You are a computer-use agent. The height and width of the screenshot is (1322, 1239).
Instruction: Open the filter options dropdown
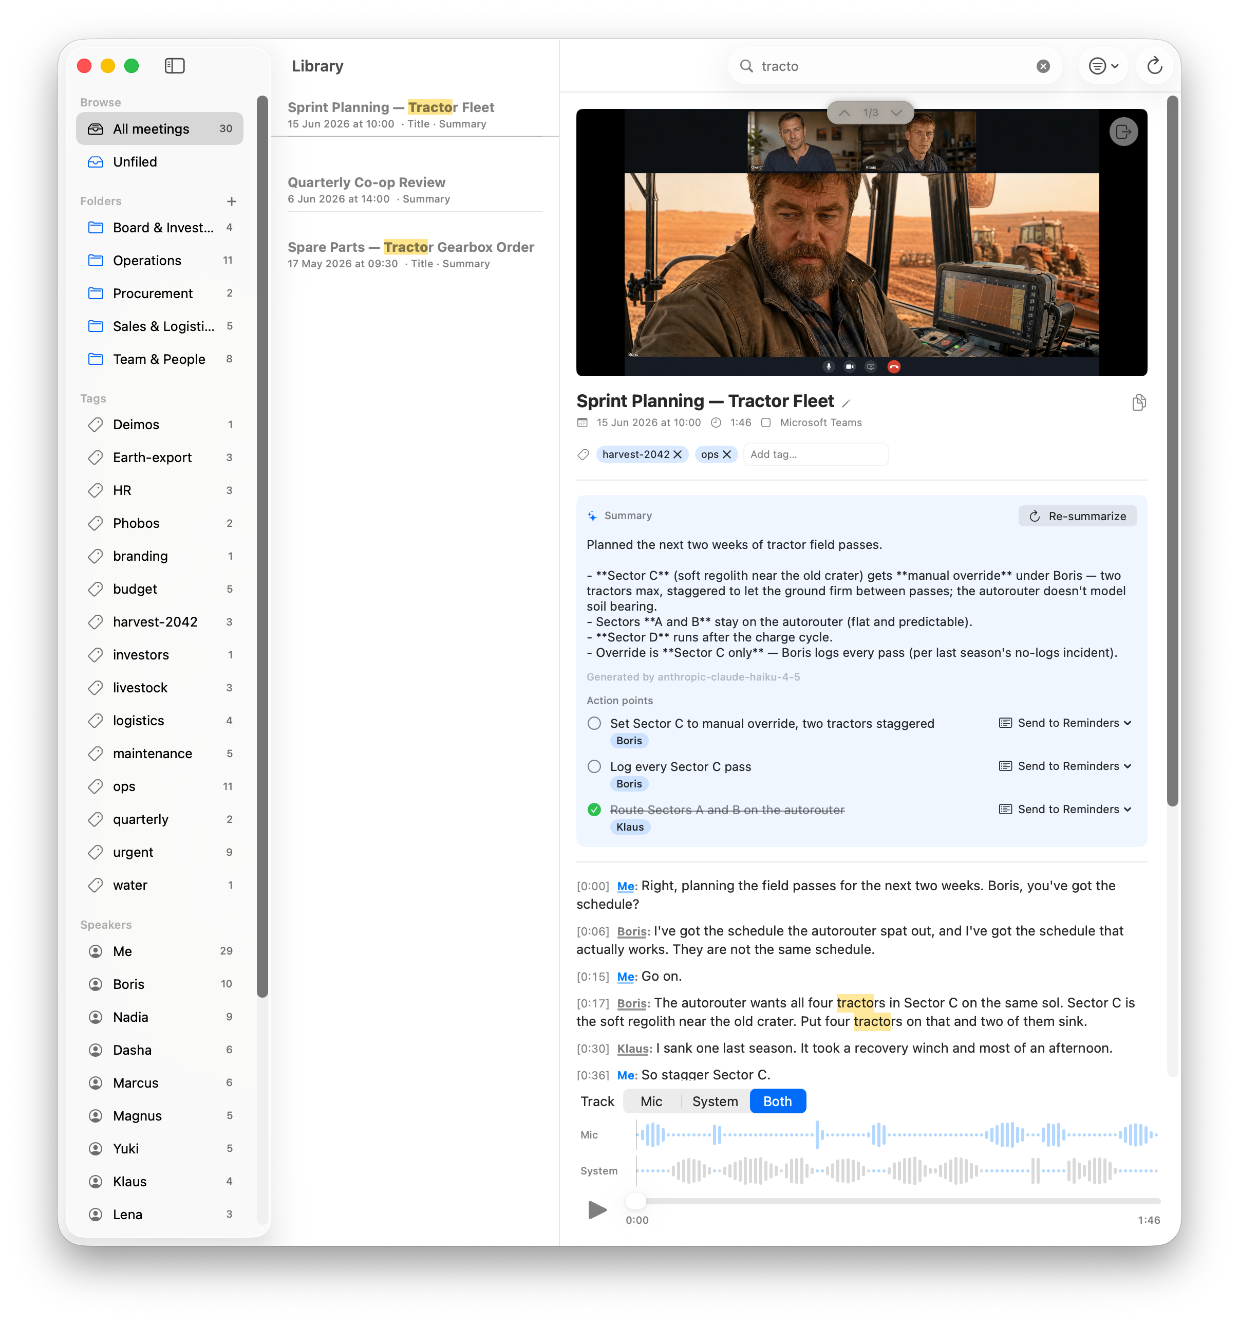tap(1103, 66)
